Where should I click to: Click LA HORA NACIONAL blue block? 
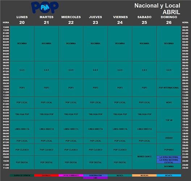(169, 157)
